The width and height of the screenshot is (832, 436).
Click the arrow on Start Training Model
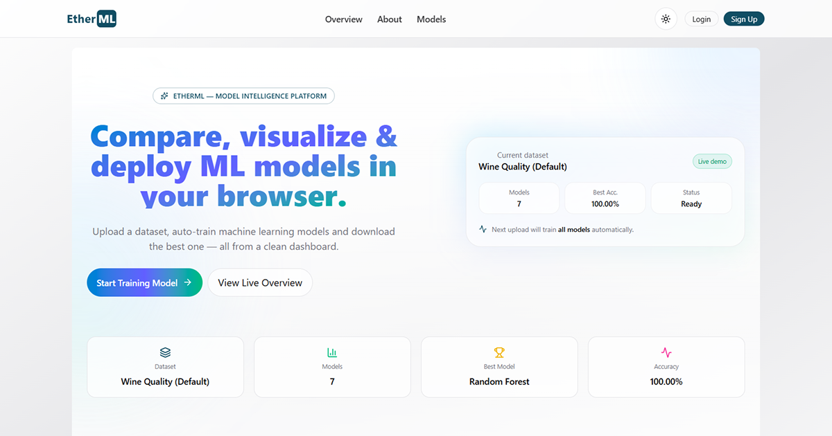[187, 282]
